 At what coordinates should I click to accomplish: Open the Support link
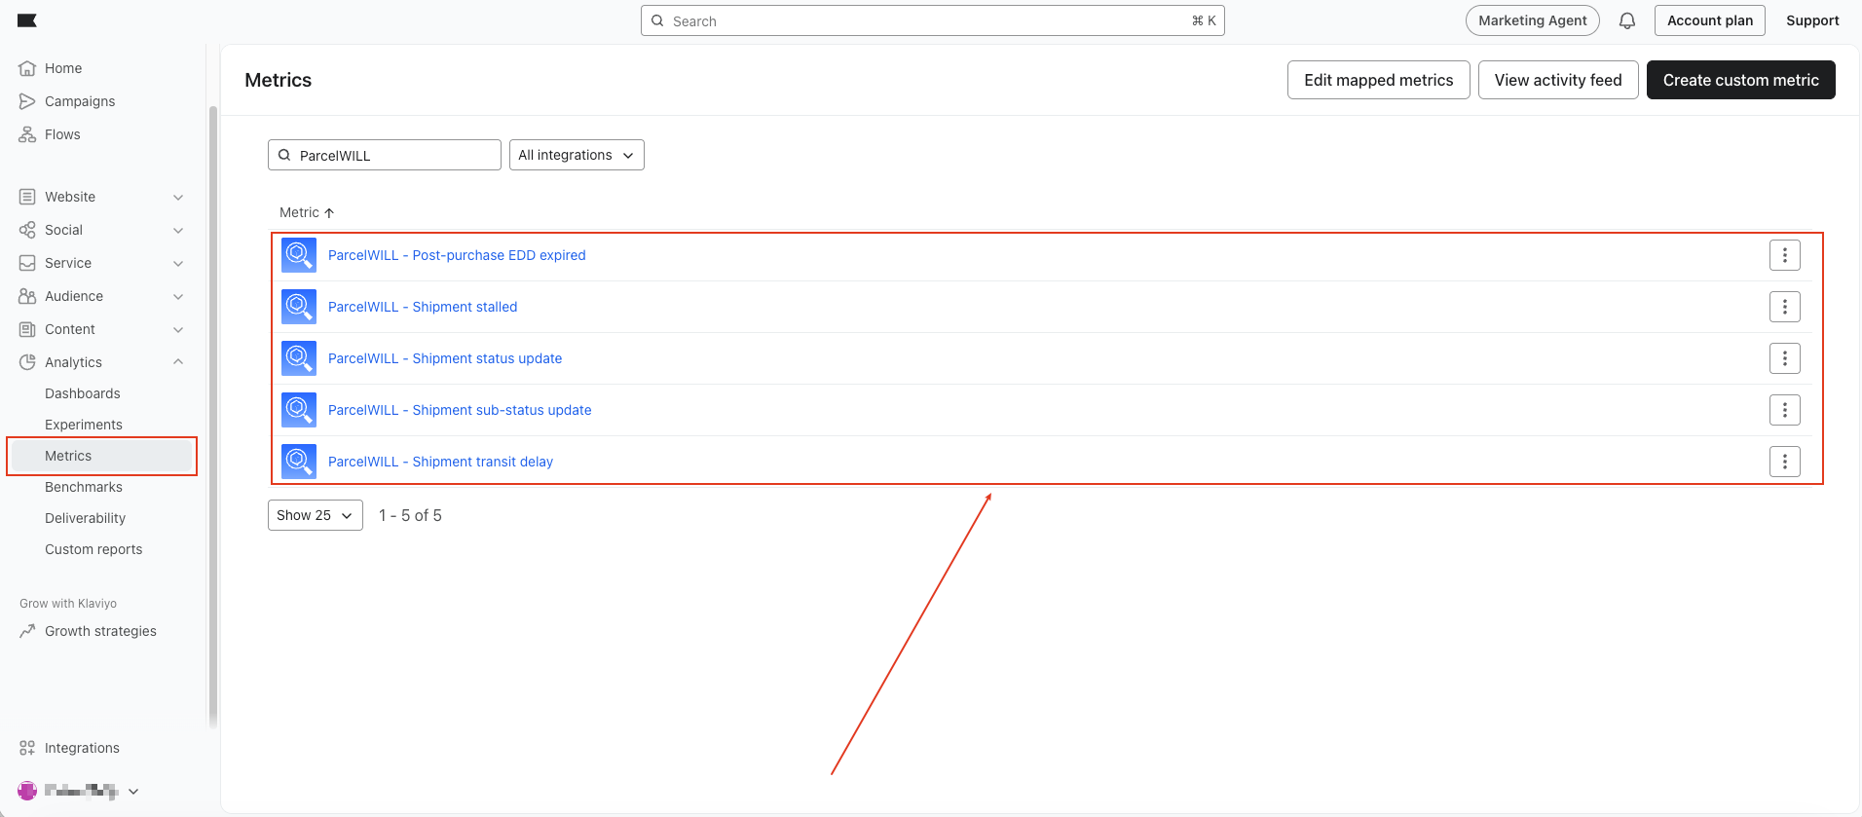point(1812,20)
